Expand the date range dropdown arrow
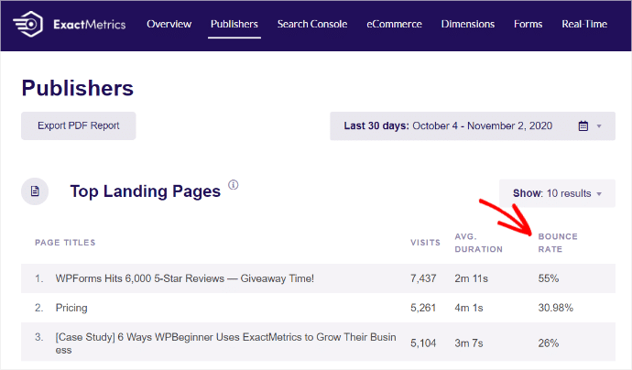632x370 pixels. (599, 126)
